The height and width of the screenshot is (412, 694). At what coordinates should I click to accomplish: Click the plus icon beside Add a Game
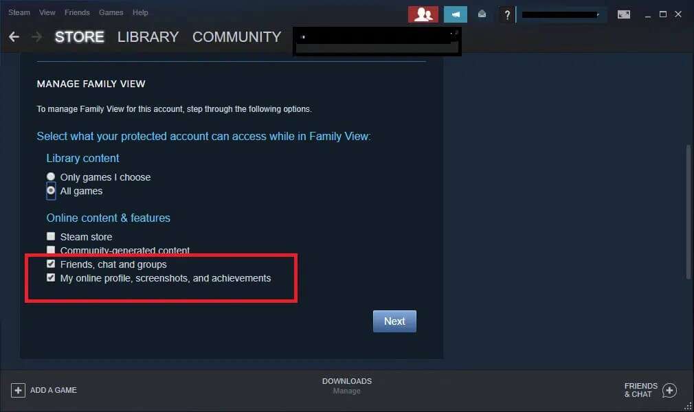(x=18, y=390)
